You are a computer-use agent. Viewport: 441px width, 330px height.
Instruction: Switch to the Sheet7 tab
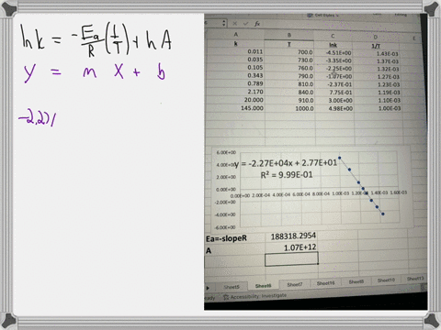pyautogui.click(x=294, y=284)
